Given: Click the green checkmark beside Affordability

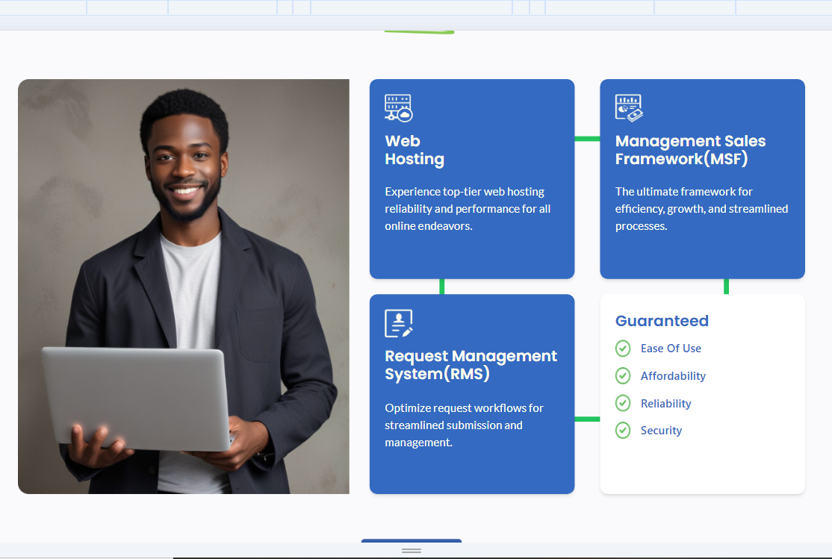Looking at the screenshot, I should click(x=623, y=376).
